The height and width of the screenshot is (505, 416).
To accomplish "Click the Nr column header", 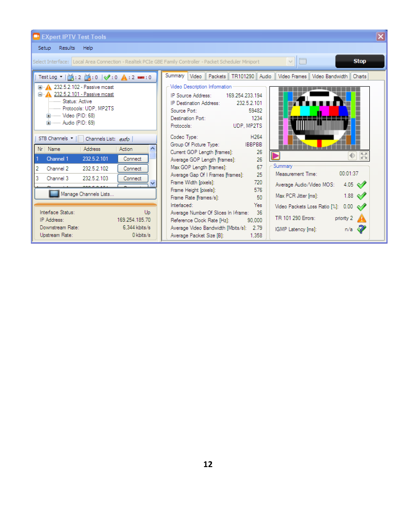I will point(40,149).
